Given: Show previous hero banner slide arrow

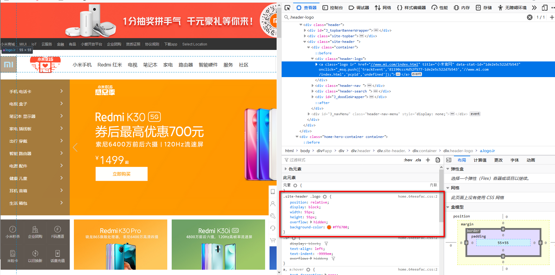Looking at the screenshot, I should (x=75, y=147).
